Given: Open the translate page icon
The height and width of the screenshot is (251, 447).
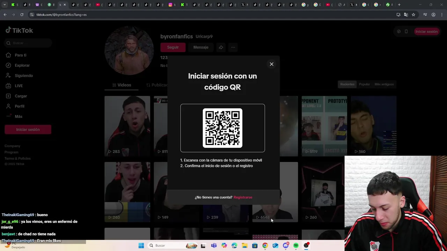Looking at the screenshot, I should pos(406,15).
